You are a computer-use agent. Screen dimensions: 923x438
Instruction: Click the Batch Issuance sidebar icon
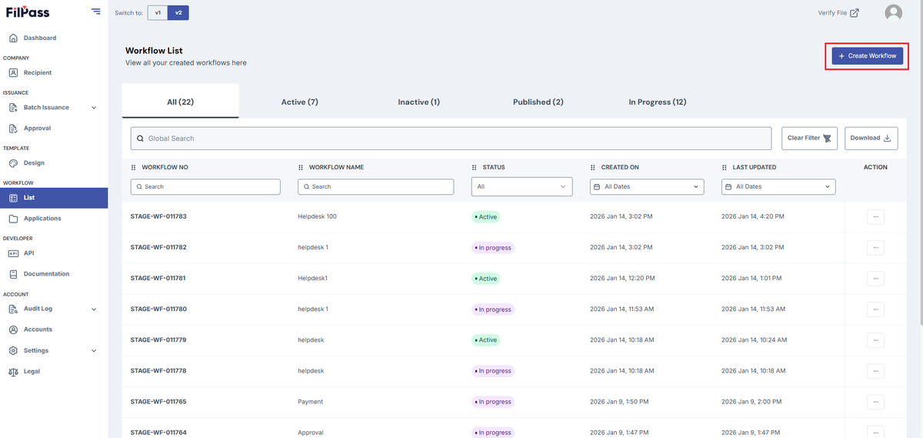point(13,108)
